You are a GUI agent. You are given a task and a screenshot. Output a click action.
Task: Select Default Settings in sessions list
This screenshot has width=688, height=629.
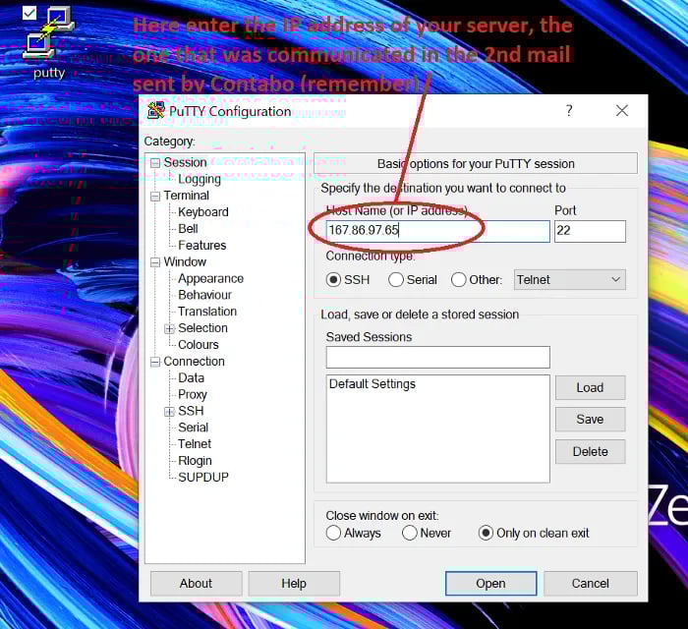tap(373, 384)
